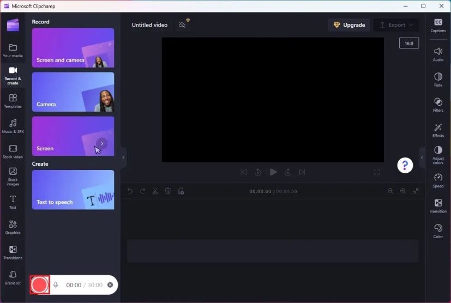Viewport: 451px width, 303px height.
Task: Zoom out of the timeline
Action: pos(390,191)
